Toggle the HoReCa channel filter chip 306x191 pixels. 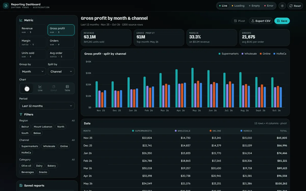pos(26,153)
